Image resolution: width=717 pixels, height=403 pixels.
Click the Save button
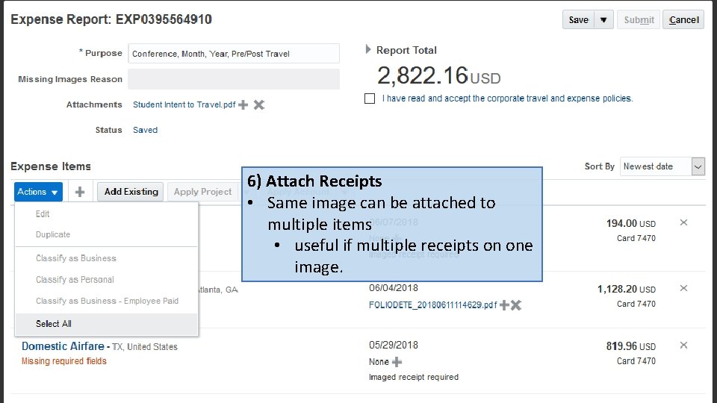(x=578, y=19)
